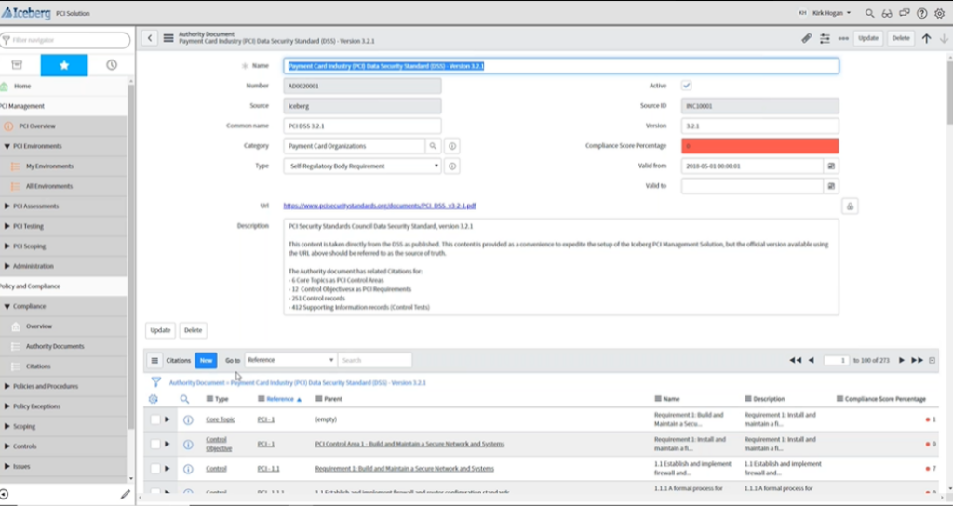
Task: Go to previous record with up arrow
Action: [x=926, y=37]
